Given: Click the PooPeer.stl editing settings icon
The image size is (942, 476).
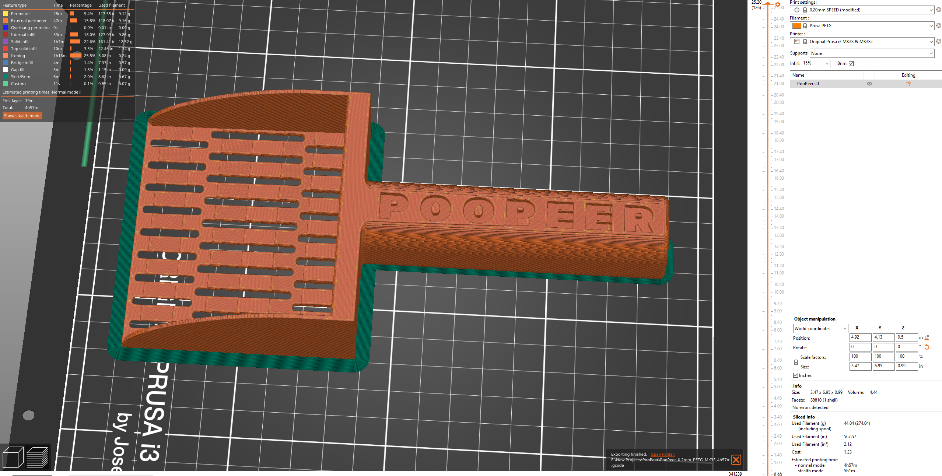Looking at the screenshot, I should (908, 84).
